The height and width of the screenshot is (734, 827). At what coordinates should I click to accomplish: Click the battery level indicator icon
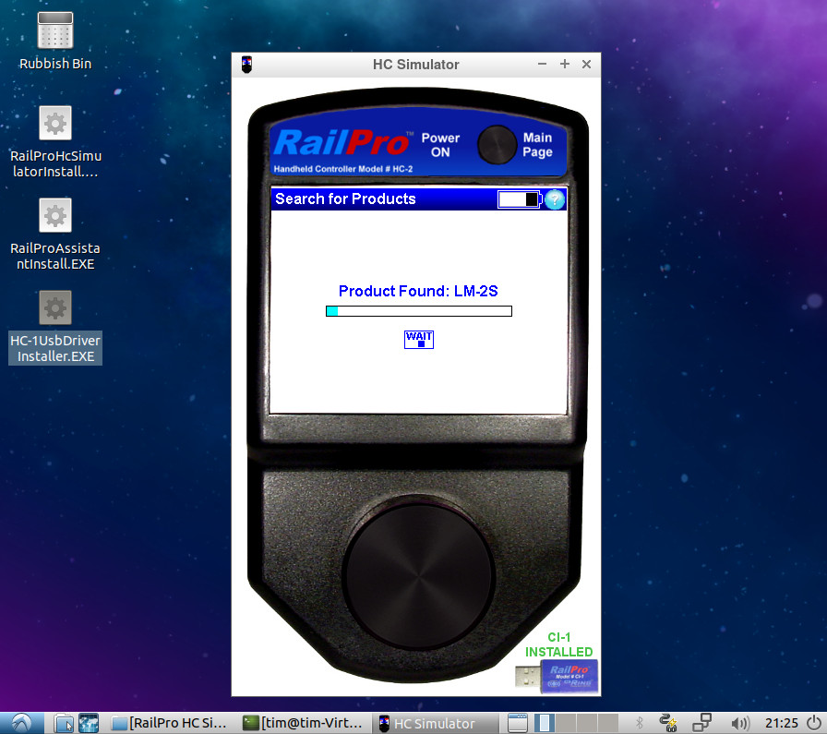click(x=518, y=199)
